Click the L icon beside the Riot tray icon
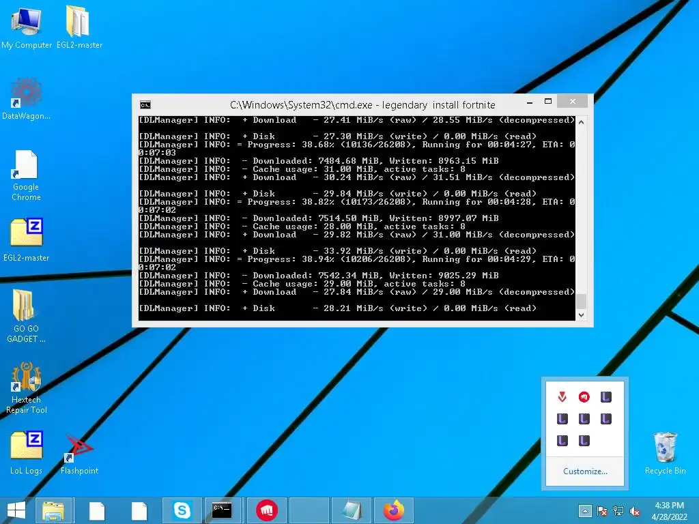This screenshot has width=699, height=524. [x=606, y=396]
